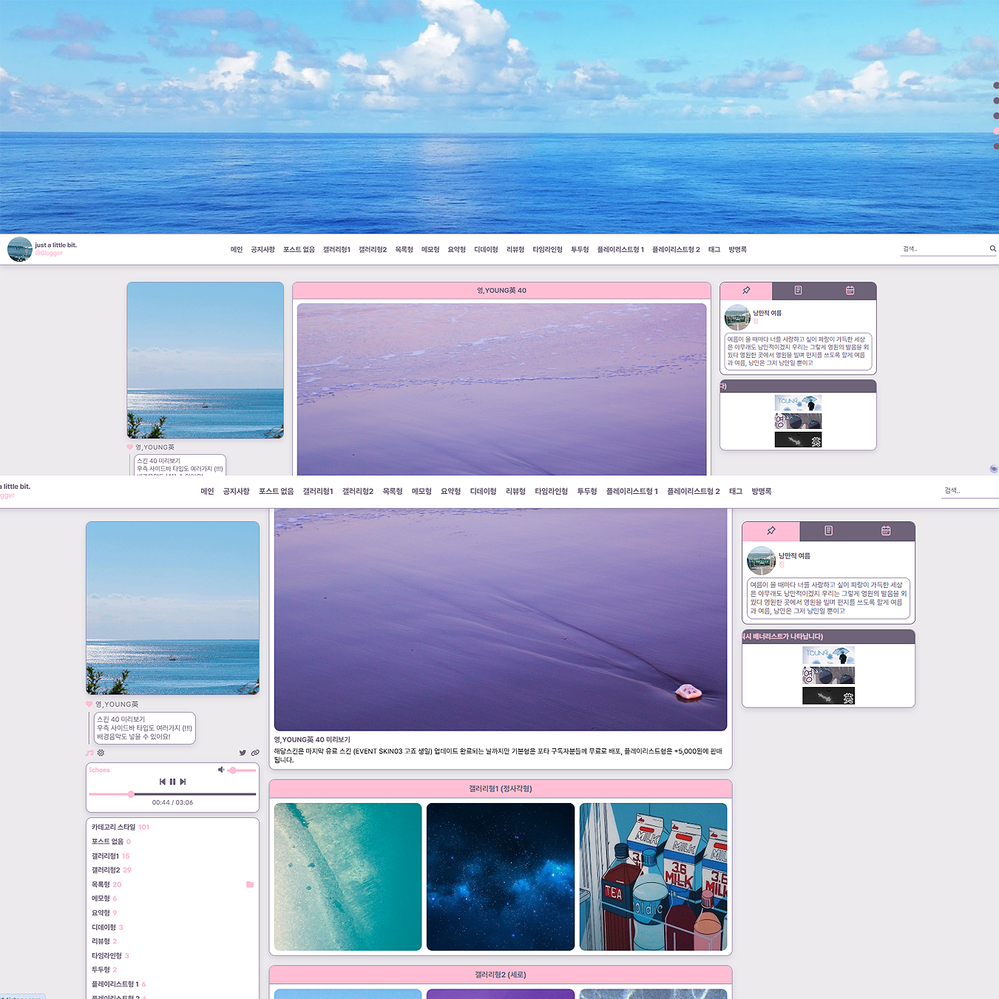Click the round blog avatar beside 'just a little bit.'
This screenshot has height=999, width=999.
point(19,249)
